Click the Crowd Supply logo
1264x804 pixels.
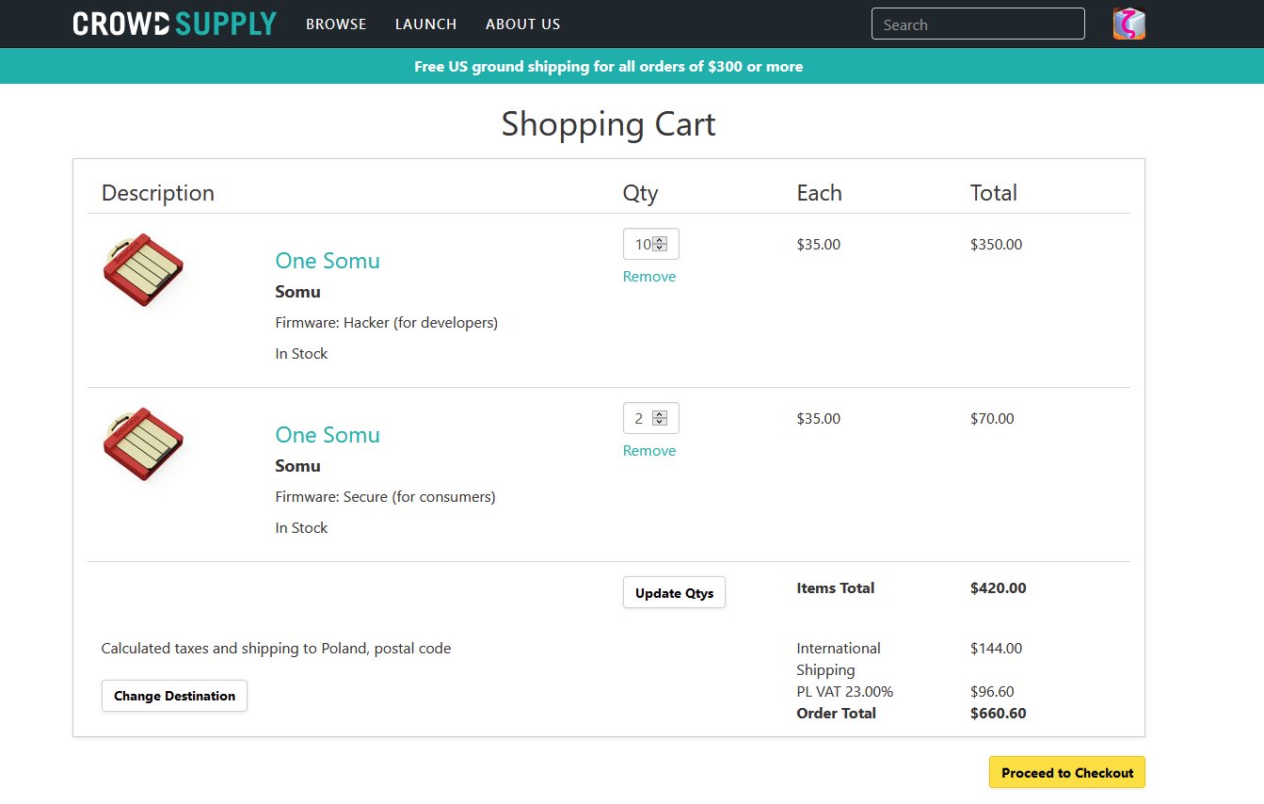[x=174, y=24]
